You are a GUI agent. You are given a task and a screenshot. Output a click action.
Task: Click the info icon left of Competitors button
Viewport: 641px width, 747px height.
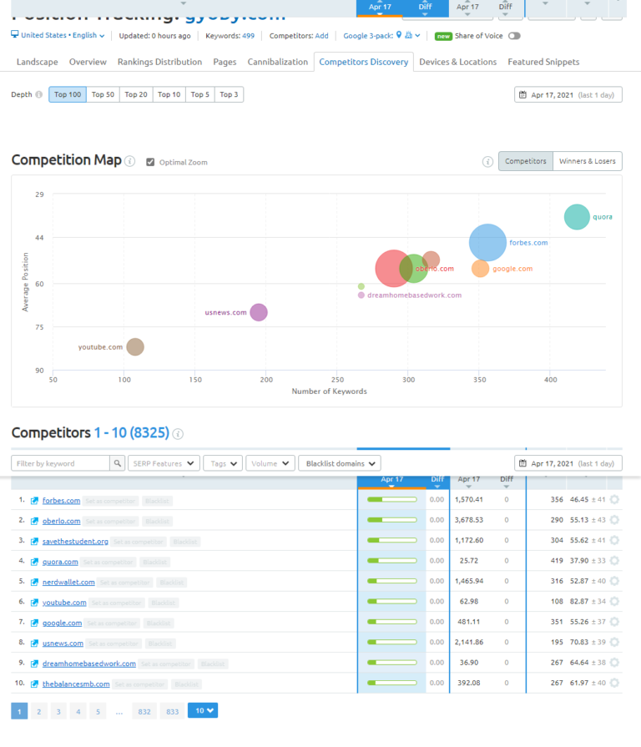click(x=487, y=161)
